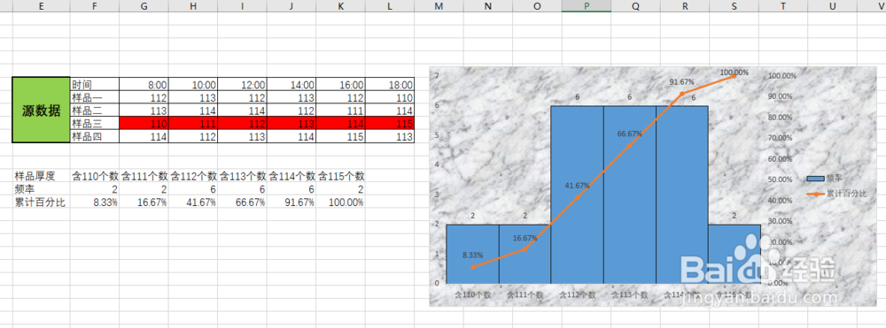Select the 时间 header cell
The height and width of the screenshot is (328, 886).
tap(95, 85)
